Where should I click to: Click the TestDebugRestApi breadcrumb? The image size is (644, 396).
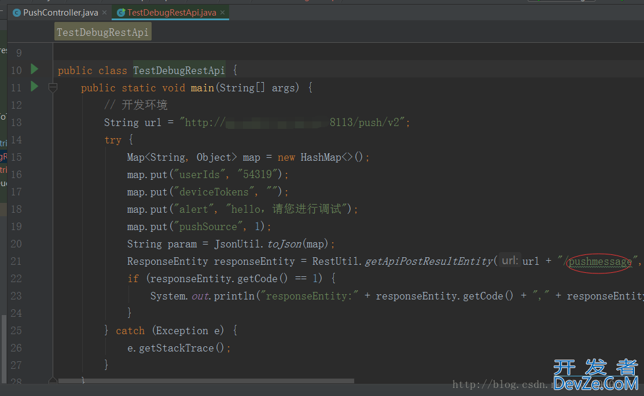coord(102,32)
